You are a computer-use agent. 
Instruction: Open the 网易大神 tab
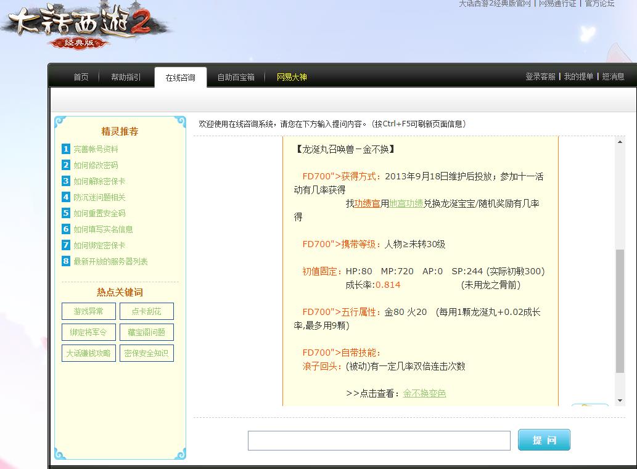pyautogui.click(x=292, y=77)
